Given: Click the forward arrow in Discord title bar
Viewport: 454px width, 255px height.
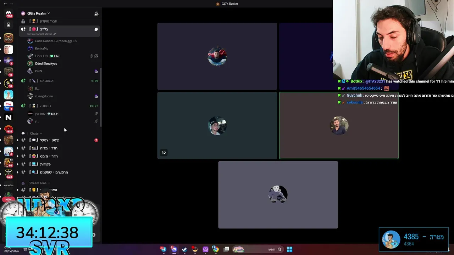Looking at the screenshot, I should pyautogui.click(x=11, y=4).
